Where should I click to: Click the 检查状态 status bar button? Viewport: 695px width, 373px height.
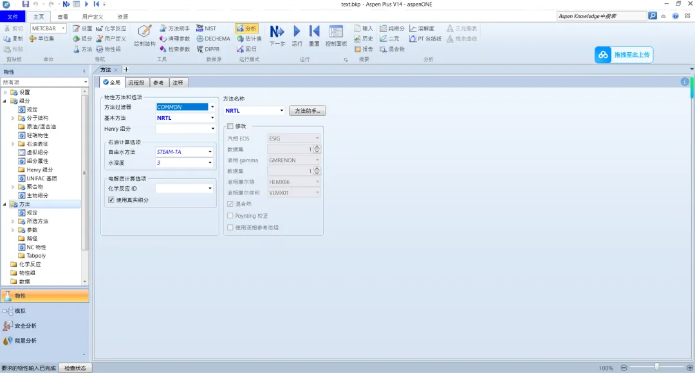tap(75, 368)
